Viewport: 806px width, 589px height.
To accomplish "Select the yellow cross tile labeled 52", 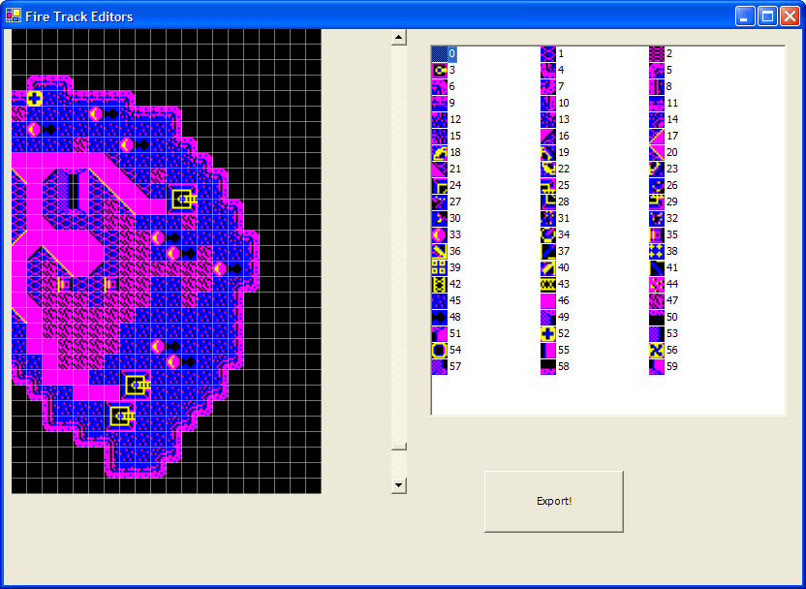I will 548,333.
